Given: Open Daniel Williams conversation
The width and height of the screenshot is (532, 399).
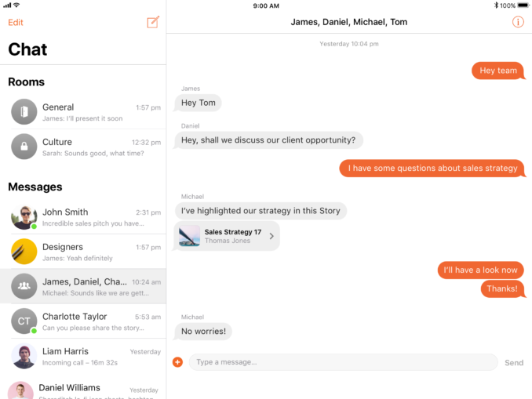Looking at the screenshot, I should tap(83, 389).
